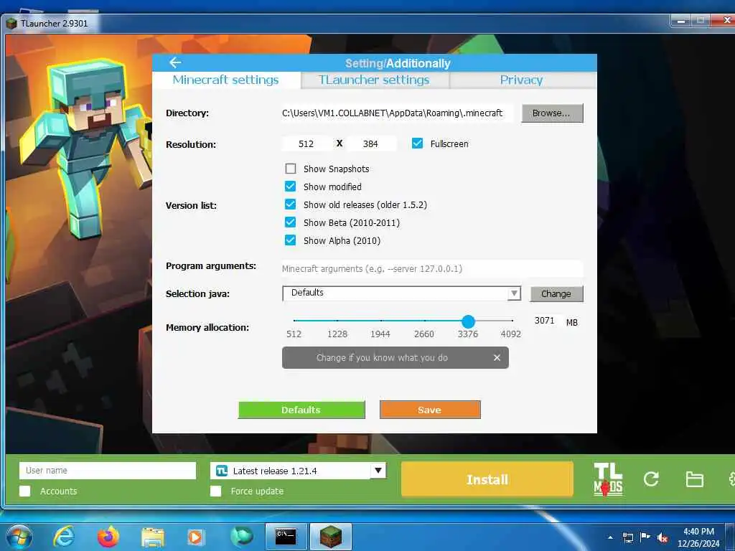Viewport: 735px width, 551px height.
Task: Expand the Selection java Defaults dropdown
Action: pyautogui.click(x=401, y=293)
